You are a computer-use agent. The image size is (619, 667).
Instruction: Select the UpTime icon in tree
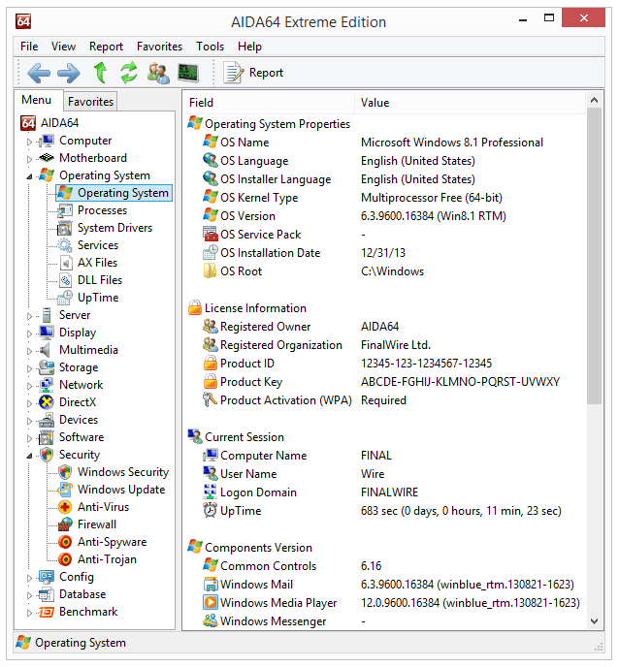65,298
